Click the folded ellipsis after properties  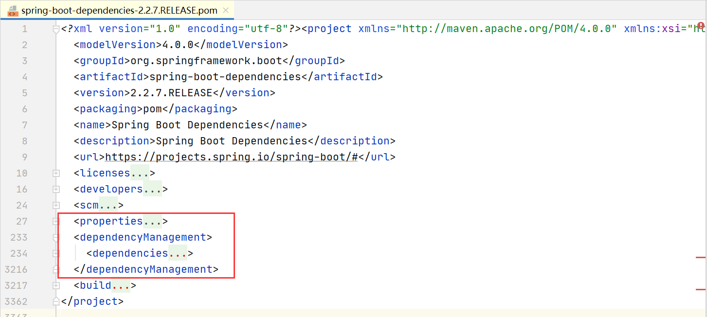tap(152, 222)
